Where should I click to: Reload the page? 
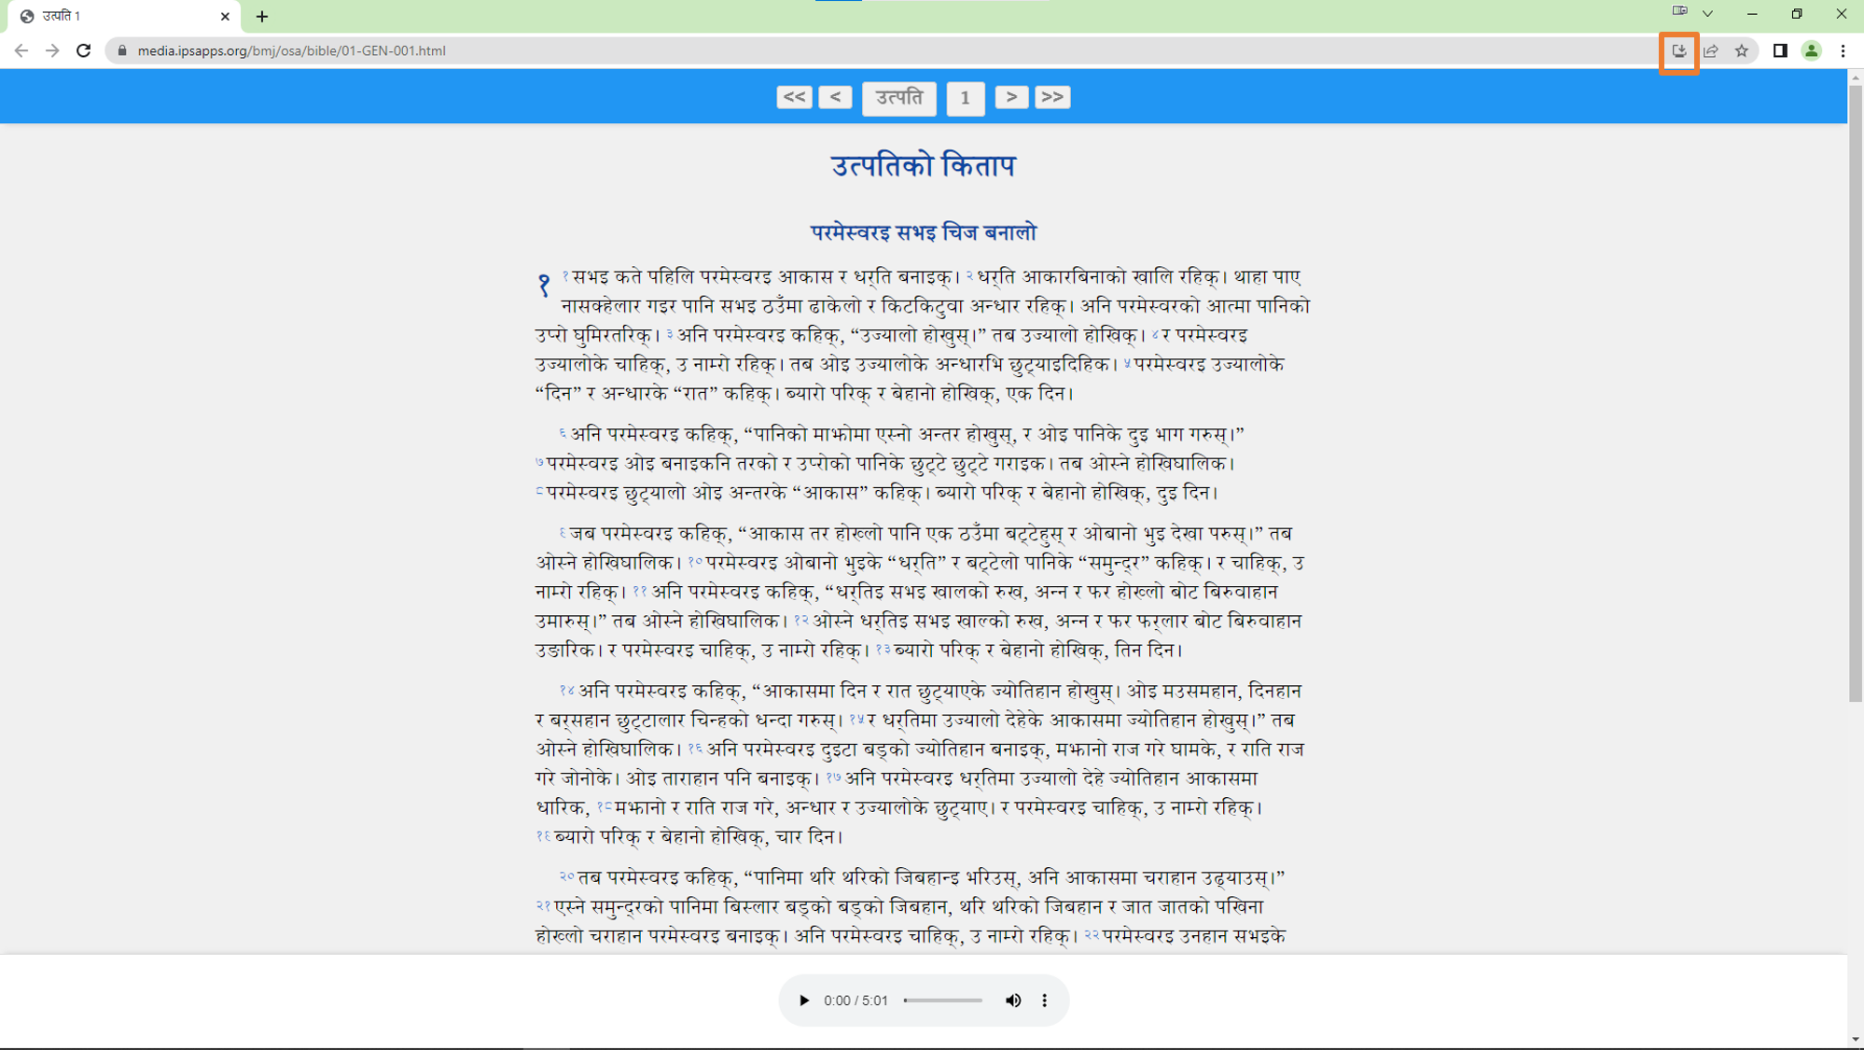(84, 51)
